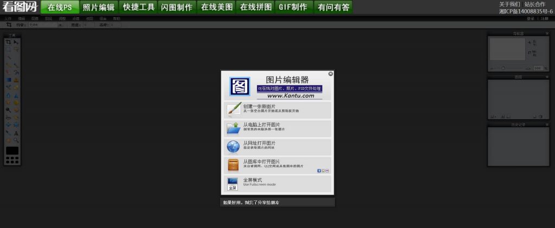Select the Move tool in the toolbox
This screenshot has height=228, width=555.
pyautogui.click(x=16, y=42)
